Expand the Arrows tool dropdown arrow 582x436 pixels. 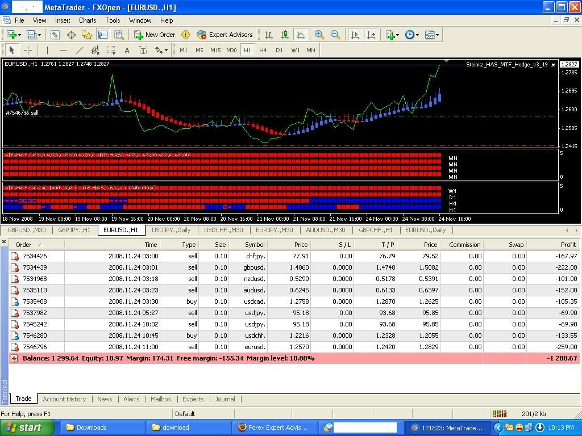pos(166,50)
